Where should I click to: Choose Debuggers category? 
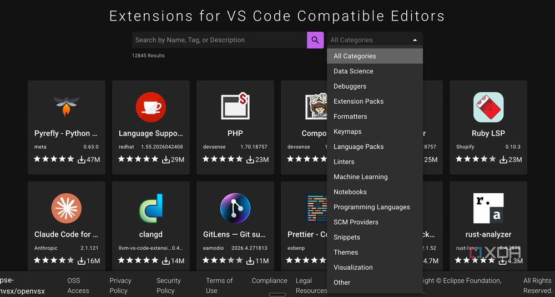point(375,87)
